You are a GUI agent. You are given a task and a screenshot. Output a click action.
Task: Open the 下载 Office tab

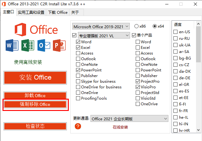click(58, 13)
